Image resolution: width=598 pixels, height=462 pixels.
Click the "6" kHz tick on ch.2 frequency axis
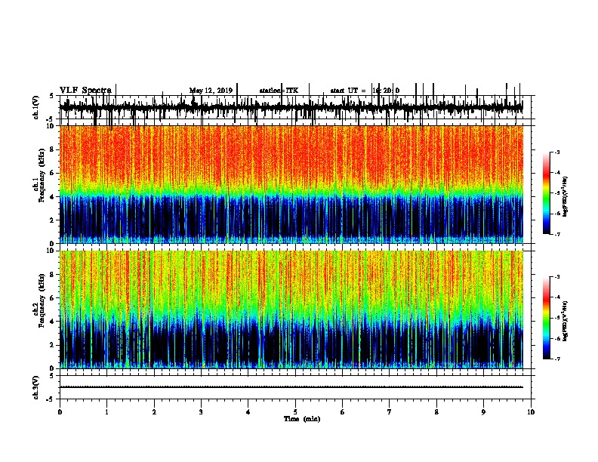coord(53,298)
